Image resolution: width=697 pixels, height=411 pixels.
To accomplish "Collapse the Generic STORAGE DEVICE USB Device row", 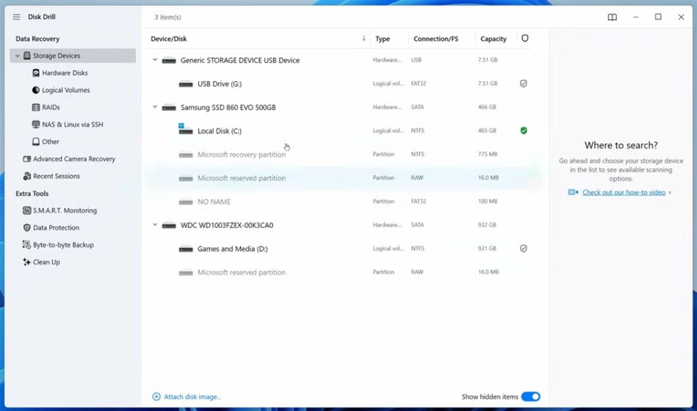I will pos(155,59).
